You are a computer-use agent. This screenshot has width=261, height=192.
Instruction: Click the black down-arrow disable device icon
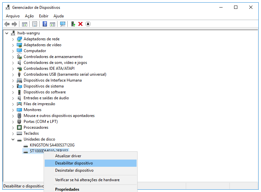pyautogui.click(x=88, y=24)
